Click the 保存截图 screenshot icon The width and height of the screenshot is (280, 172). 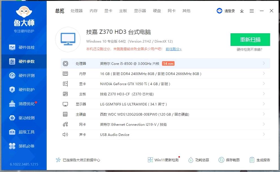point(221,160)
